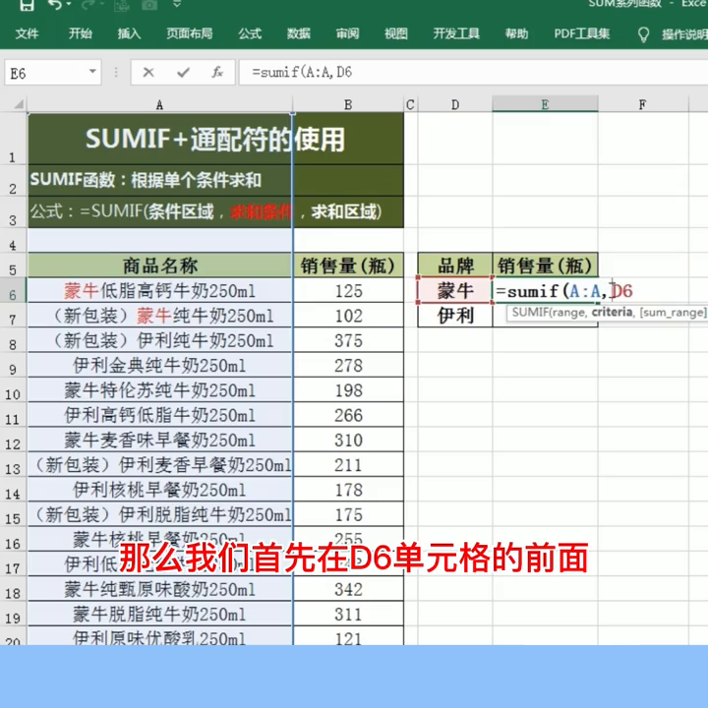Click the Redo arrow icon
The width and height of the screenshot is (708, 708).
[89, 5]
